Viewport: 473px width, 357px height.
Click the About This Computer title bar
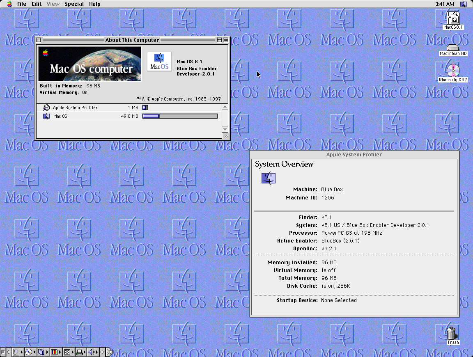tap(132, 40)
